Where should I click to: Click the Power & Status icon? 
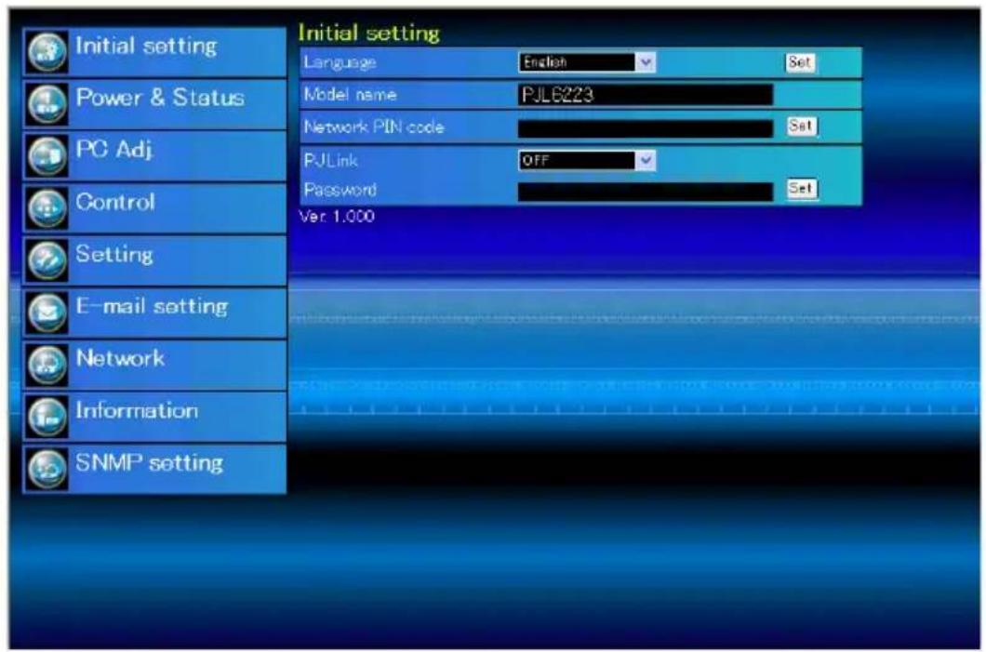tap(47, 104)
